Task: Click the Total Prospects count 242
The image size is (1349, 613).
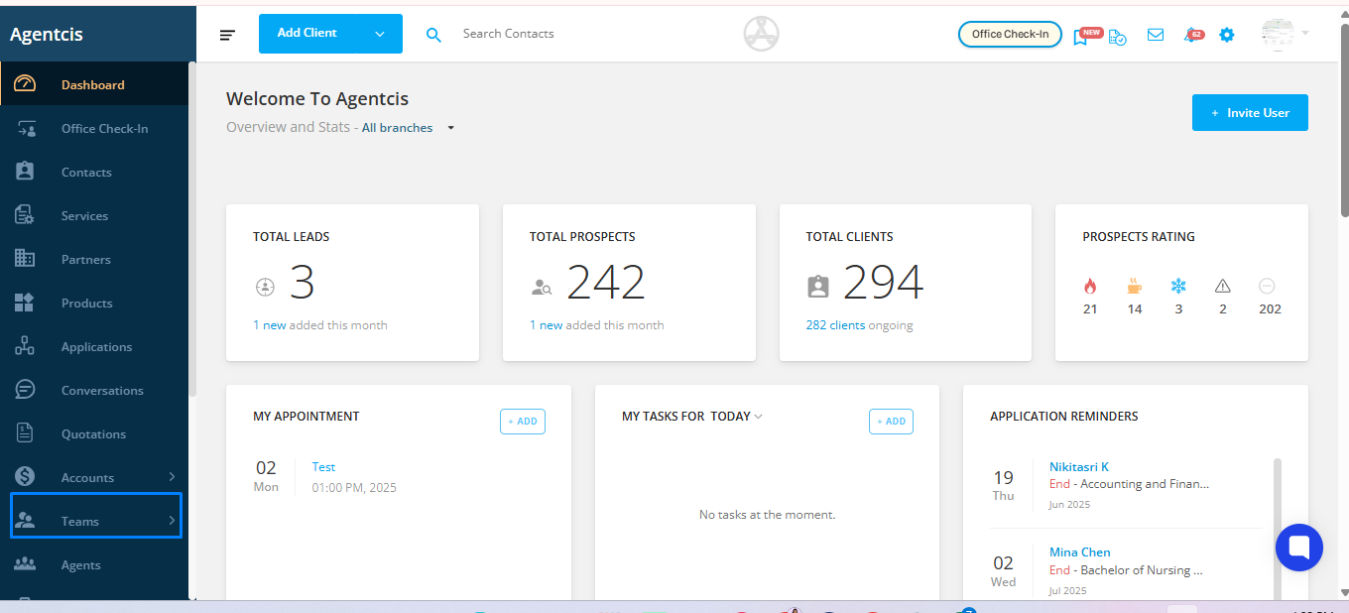Action: coord(606,284)
